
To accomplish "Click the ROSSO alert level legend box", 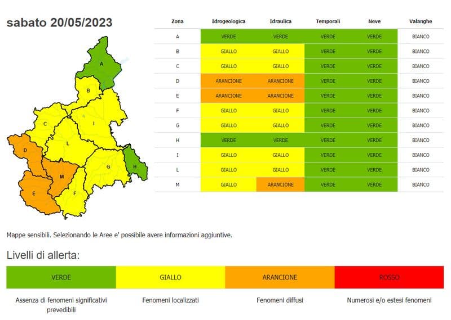I will tap(389, 277).
